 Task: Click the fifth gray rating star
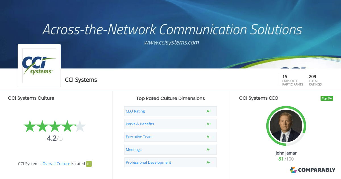pyautogui.click(x=80, y=126)
